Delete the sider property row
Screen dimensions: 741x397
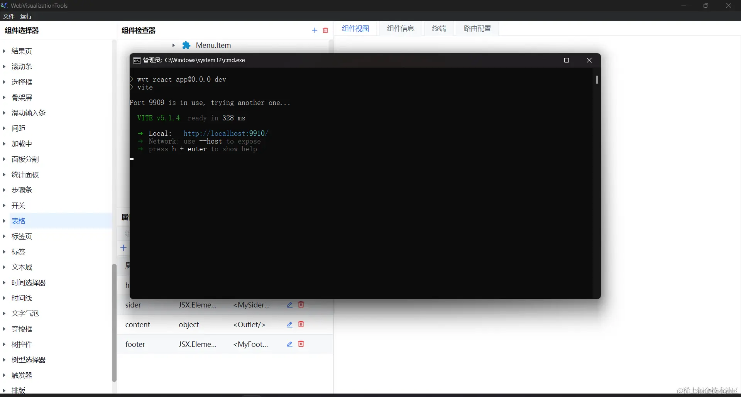coord(301,305)
